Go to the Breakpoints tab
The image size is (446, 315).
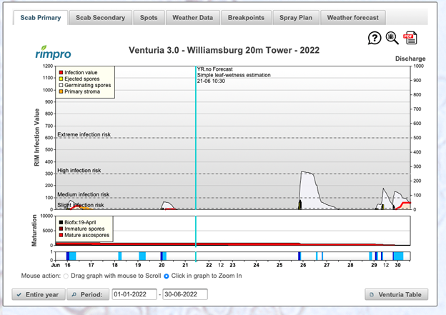(x=246, y=17)
